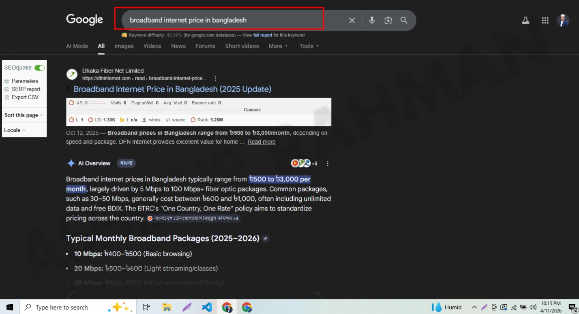Click Connect to Semrush account link
The width and height of the screenshot is (579, 314).
tap(252, 110)
